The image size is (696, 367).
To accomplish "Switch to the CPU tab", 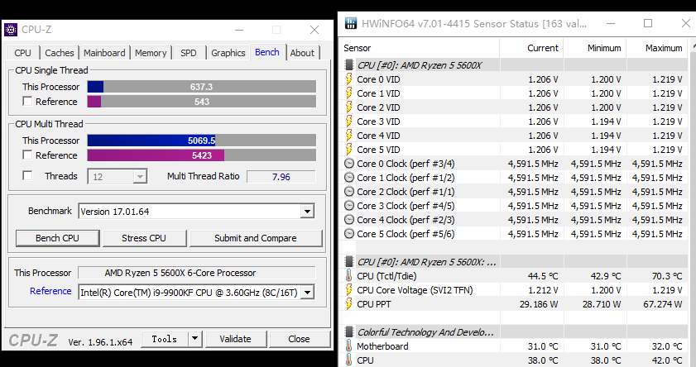I will [x=22, y=53].
